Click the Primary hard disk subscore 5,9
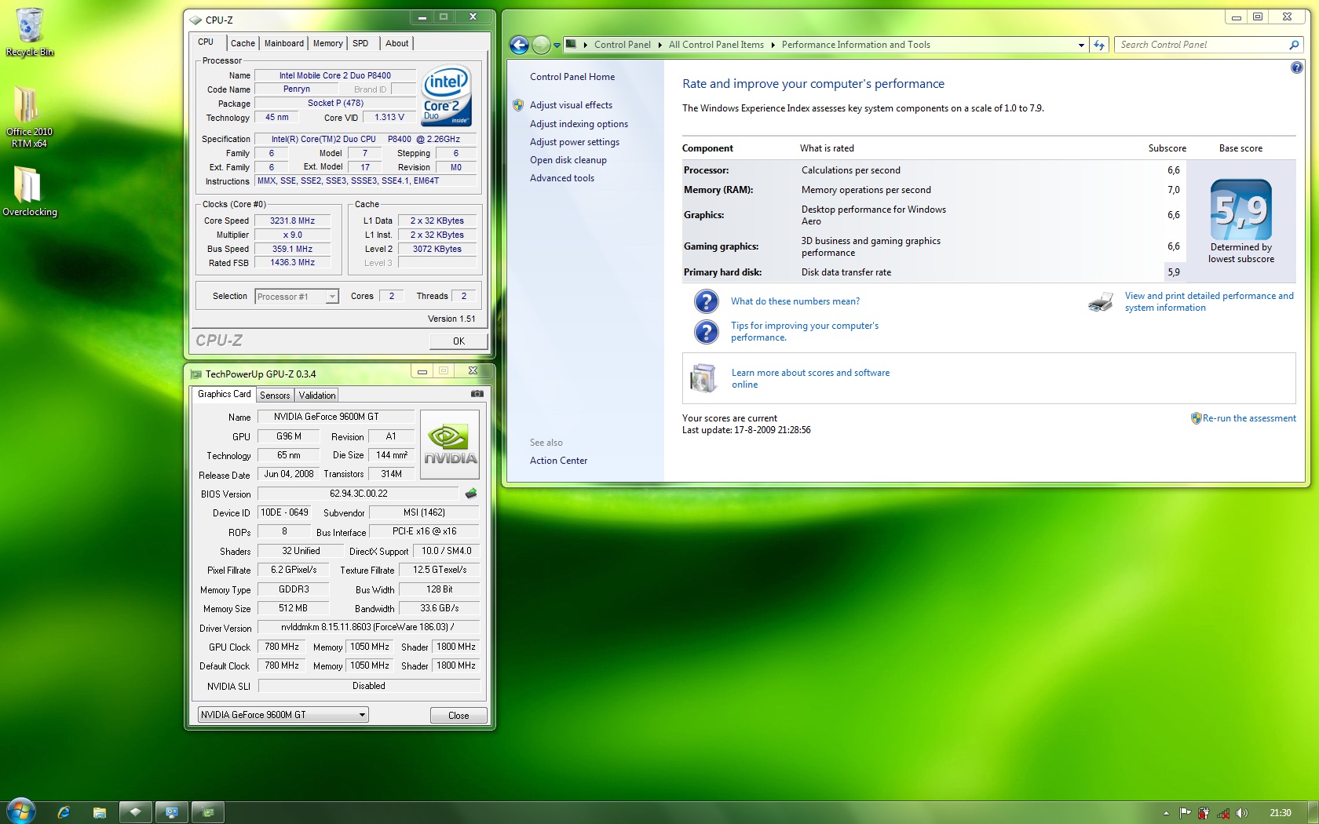The height and width of the screenshot is (824, 1319). [x=1173, y=272]
